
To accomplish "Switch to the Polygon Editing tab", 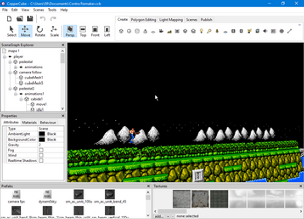I will point(144,20).
